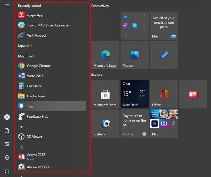Open the Weather tile showing New Delhi
This screenshot has width=211, height=177.
[x=135, y=94]
